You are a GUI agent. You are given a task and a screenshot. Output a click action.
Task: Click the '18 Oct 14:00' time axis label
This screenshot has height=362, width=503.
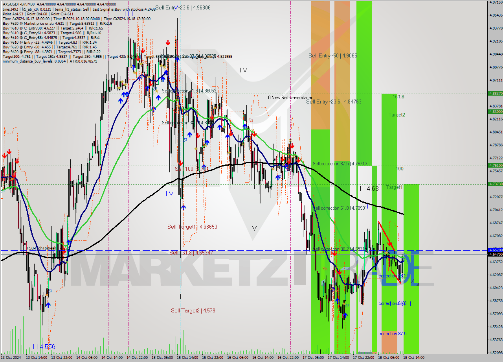pos(413,358)
